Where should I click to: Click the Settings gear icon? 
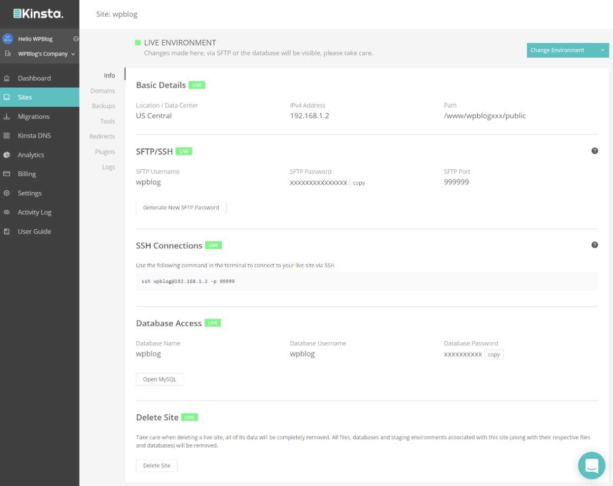tap(7, 193)
